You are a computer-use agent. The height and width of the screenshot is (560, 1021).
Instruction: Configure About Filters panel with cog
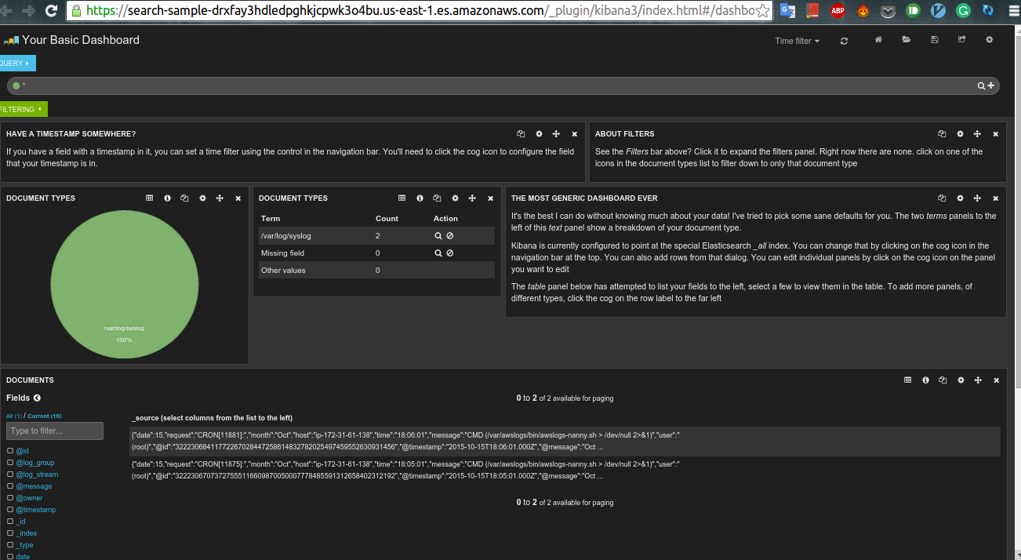tap(960, 134)
